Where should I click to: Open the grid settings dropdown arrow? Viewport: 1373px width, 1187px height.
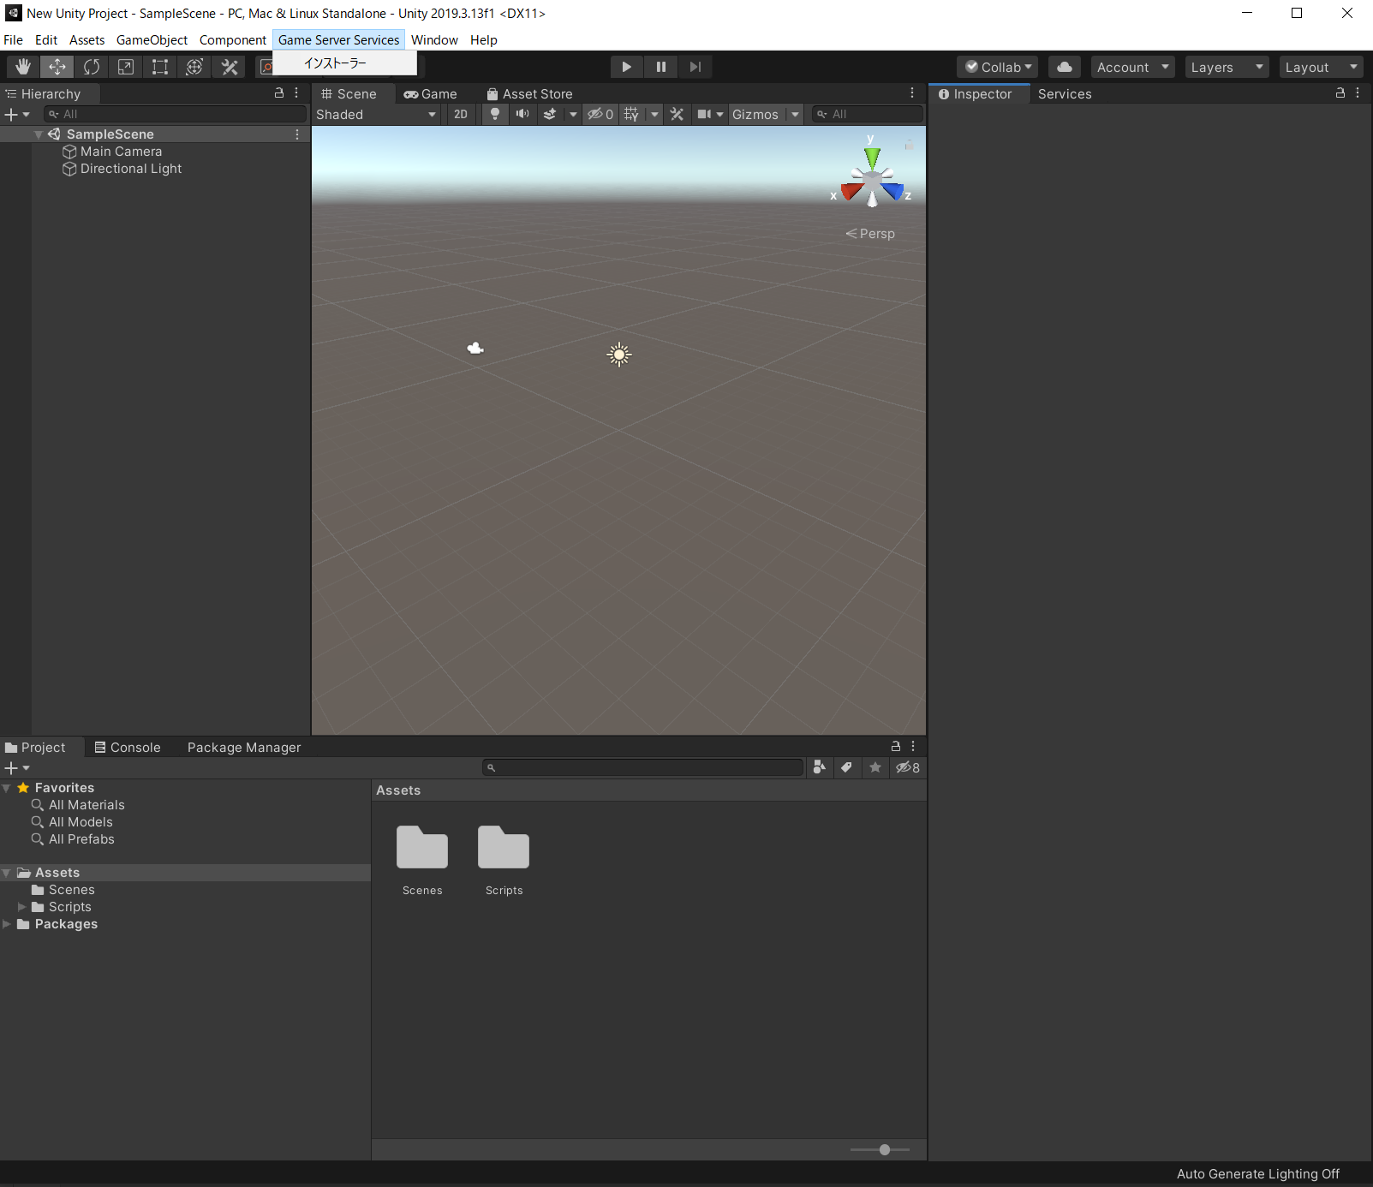(654, 114)
